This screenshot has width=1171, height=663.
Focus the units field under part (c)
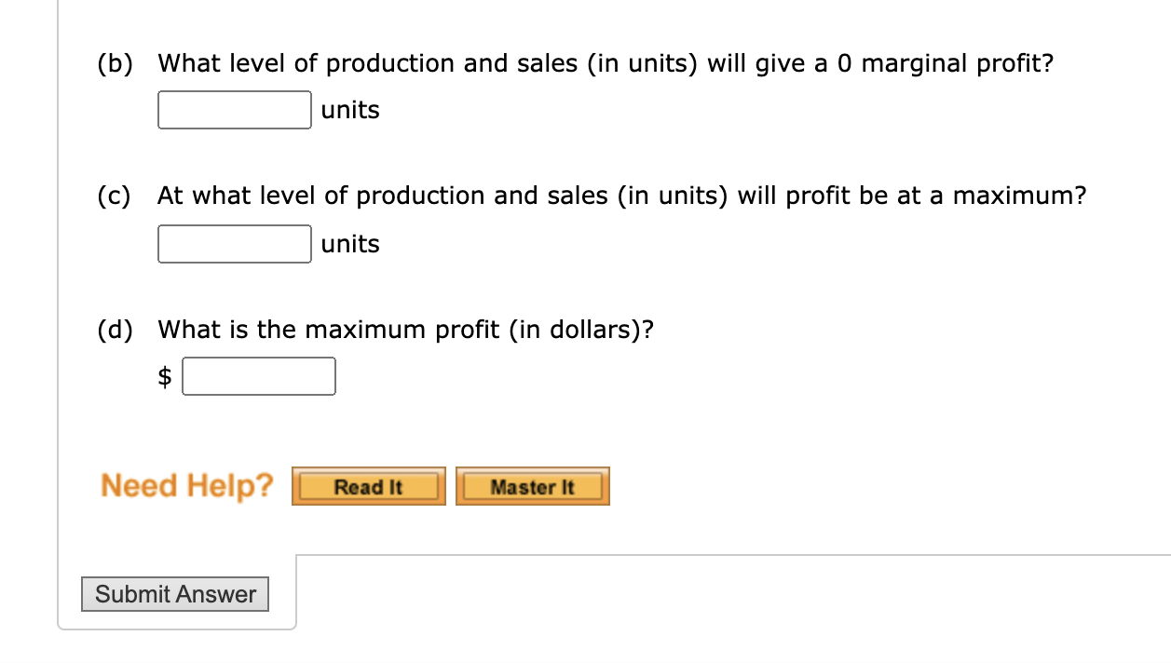pos(235,244)
